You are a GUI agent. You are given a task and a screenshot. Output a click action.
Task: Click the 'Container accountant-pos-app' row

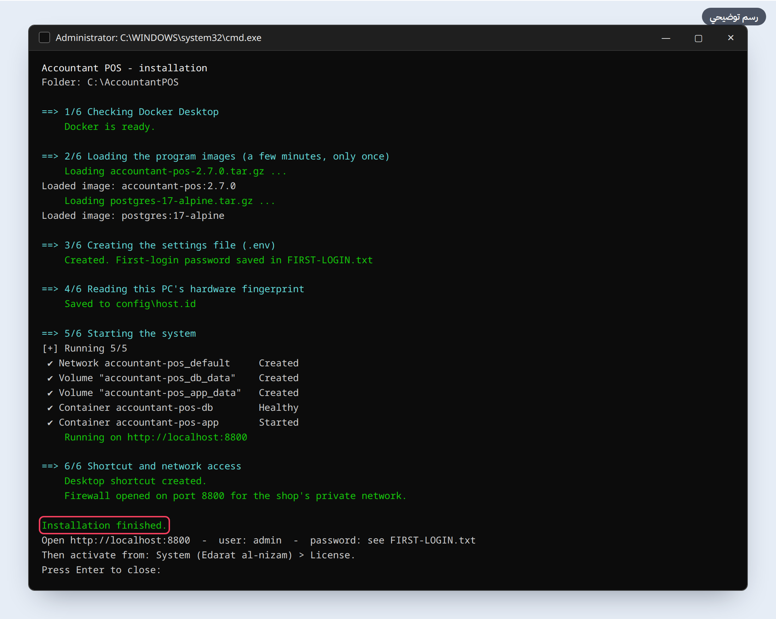tap(173, 422)
